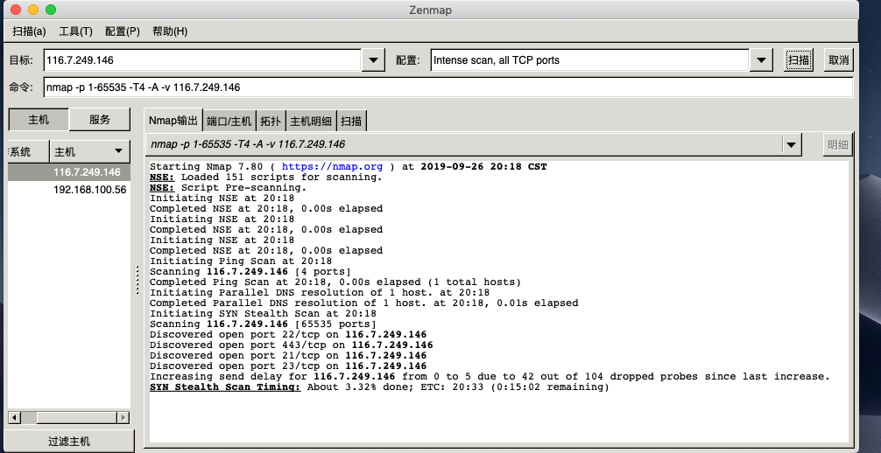Open the https://nmap.org link in output
Image resolution: width=881 pixels, height=453 pixels.
tap(332, 167)
